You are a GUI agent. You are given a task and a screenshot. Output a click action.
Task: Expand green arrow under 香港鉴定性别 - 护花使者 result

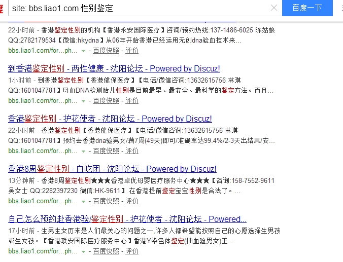click(83, 152)
